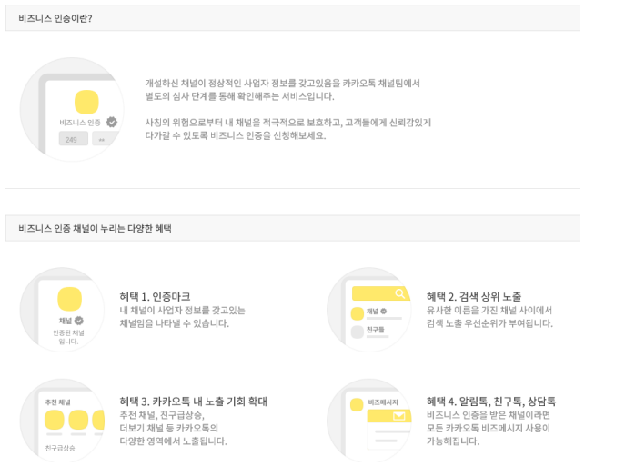
Task: Click text 다가갈 수 있도록 비즈니스 인증을 신청해보세요.
Action: pyautogui.click(x=236, y=135)
